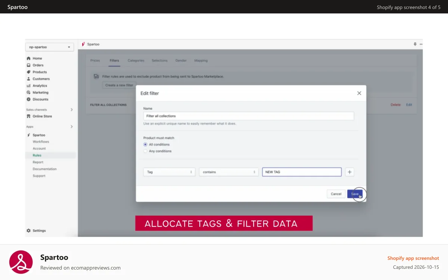Click the Spartoo logo in the app header
The image size is (448, 280).
coord(83,44)
